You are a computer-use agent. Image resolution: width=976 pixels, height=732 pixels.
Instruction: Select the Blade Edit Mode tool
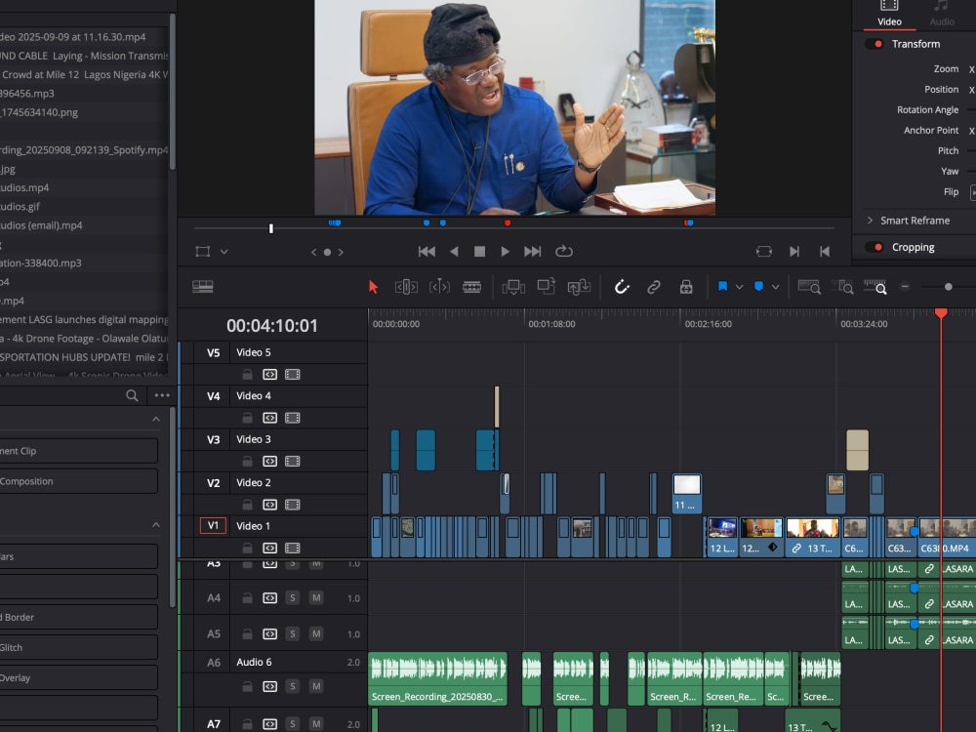pyautogui.click(x=471, y=287)
